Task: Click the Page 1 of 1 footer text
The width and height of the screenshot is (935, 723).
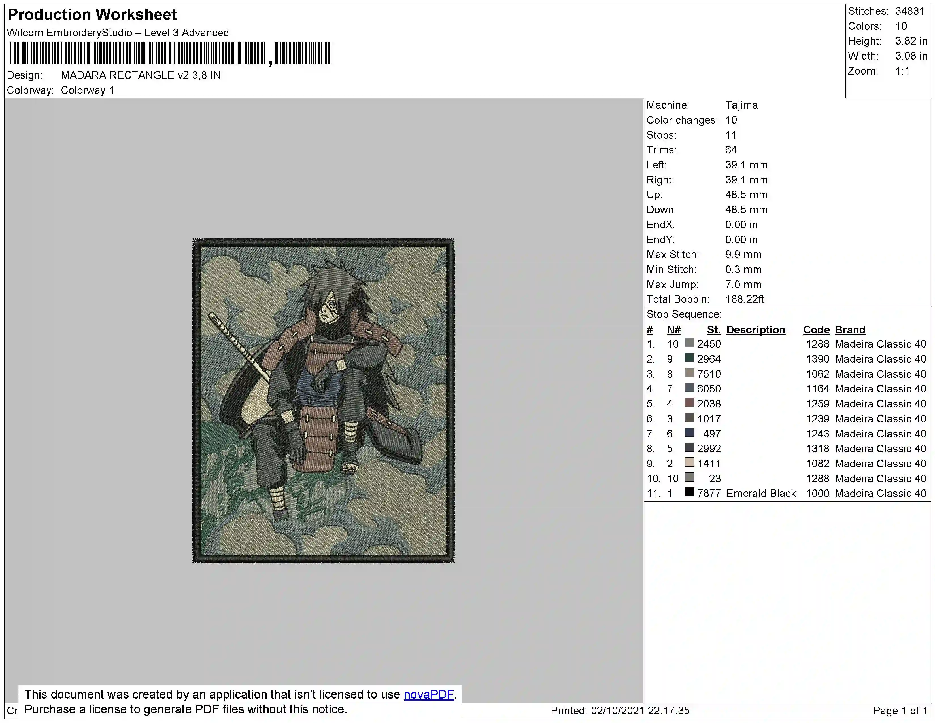Action: [x=900, y=711]
